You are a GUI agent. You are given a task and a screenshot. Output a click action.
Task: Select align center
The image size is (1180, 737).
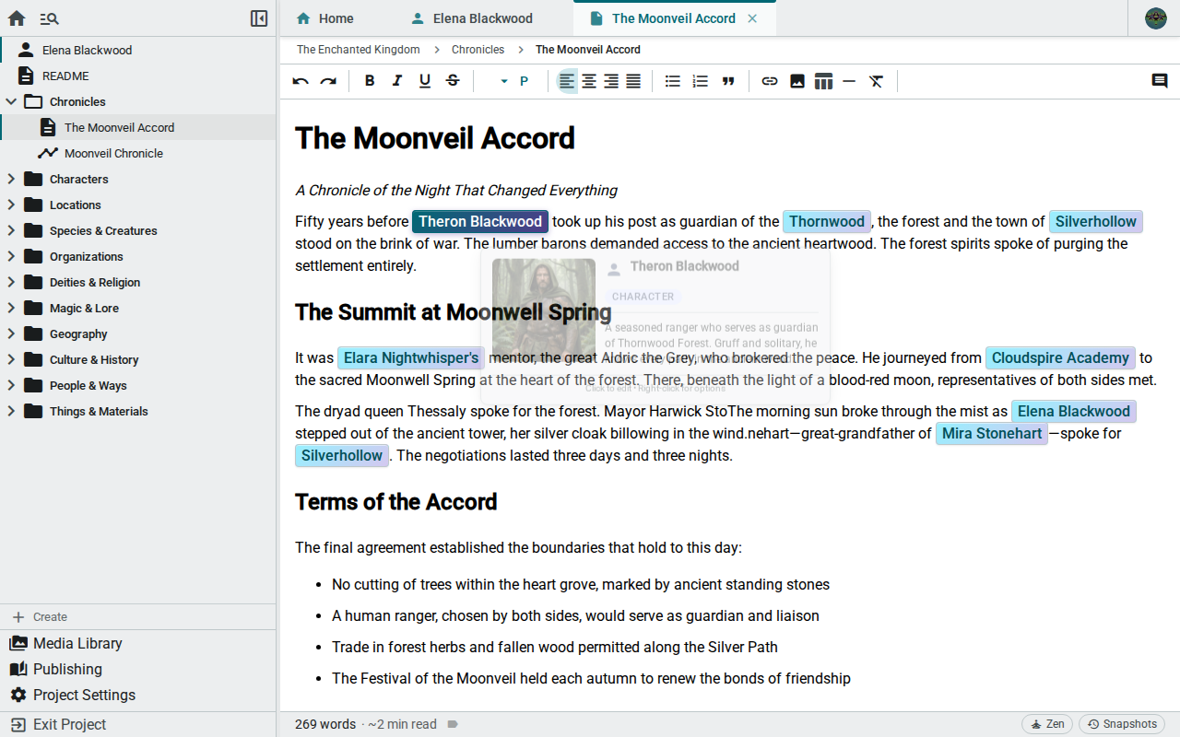589,81
